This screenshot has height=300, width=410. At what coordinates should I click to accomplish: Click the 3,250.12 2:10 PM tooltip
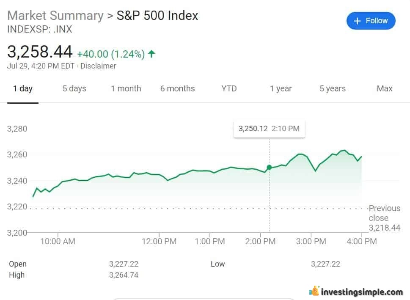(x=269, y=129)
